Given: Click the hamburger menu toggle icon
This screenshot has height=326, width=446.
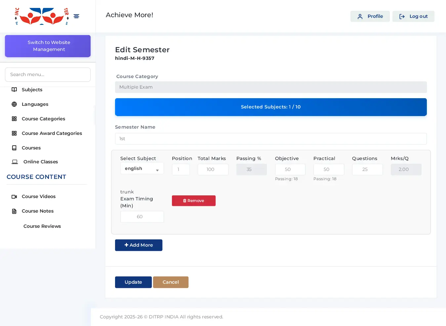Looking at the screenshot, I should pyautogui.click(x=76, y=16).
